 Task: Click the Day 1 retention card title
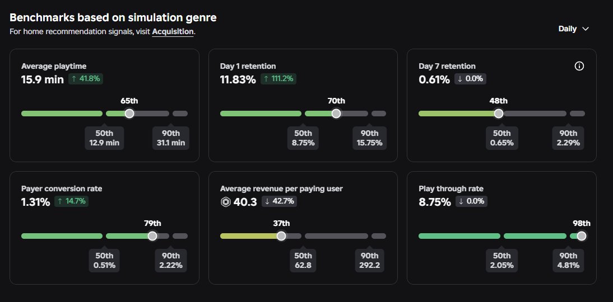248,67
